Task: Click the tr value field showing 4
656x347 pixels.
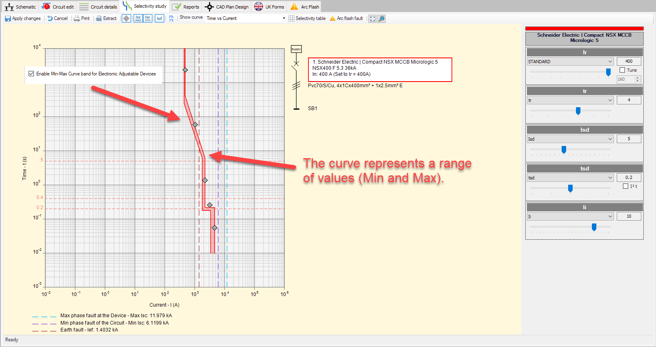Action: coord(629,100)
